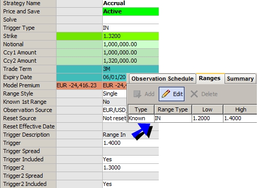Select the Known range row
The height and width of the screenshot is (188, 262).
[x=193, y=118]
